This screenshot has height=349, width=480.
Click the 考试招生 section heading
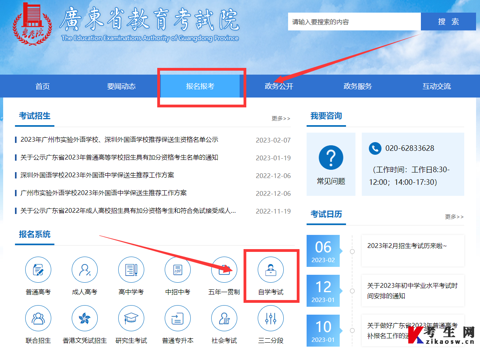(x=35, y=116)
